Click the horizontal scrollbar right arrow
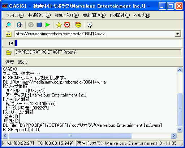This screenshot has width=185, height=148. point(173,136)
